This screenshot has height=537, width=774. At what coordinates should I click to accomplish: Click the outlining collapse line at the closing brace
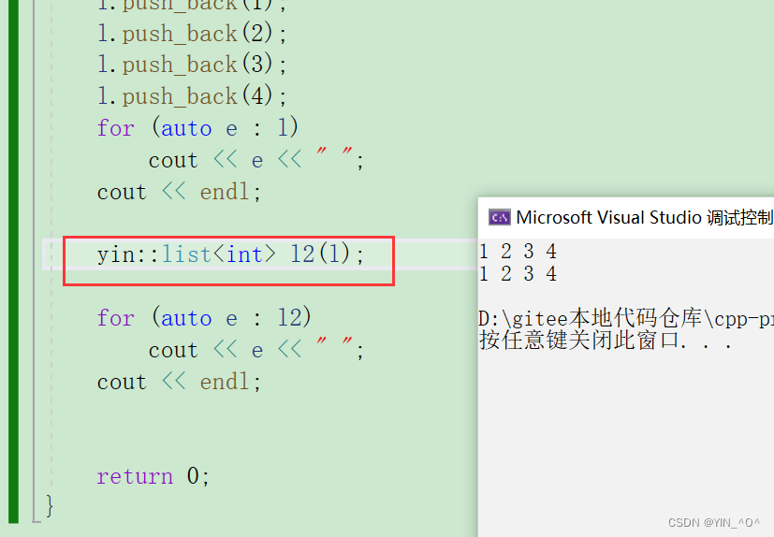click(36, 520)
